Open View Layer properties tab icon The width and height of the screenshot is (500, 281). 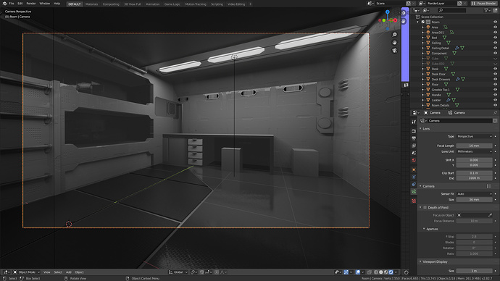[x=414, y=146]
